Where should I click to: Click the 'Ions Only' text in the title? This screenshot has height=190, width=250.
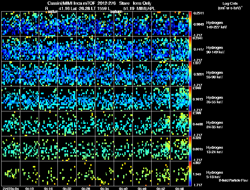pos(142,3)
